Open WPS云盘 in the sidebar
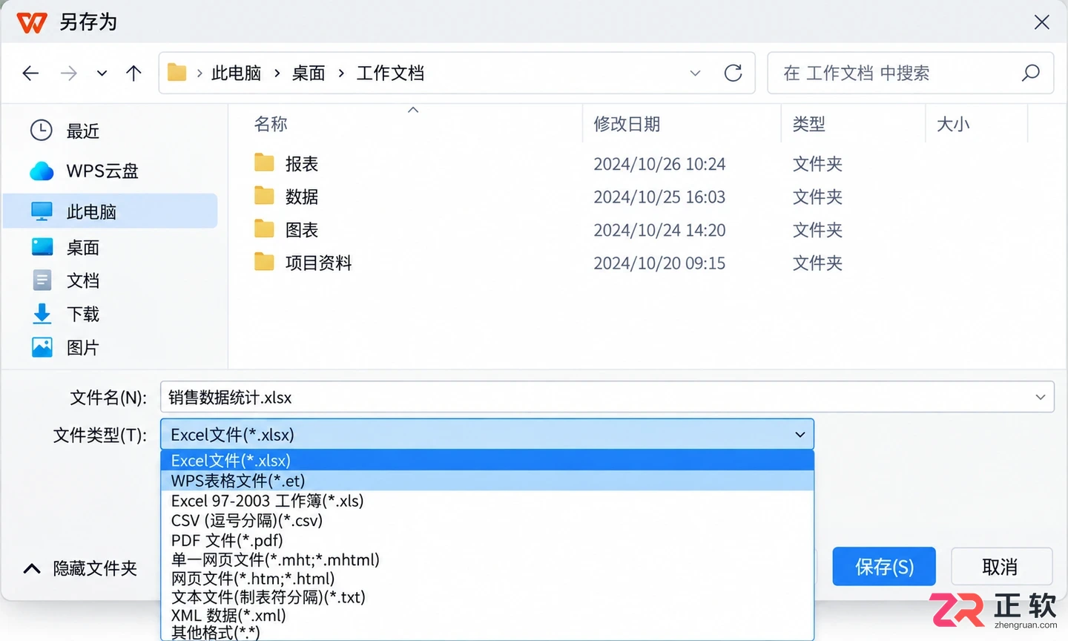The height and width of the screenshot is (641, 1068). [111, 171]
